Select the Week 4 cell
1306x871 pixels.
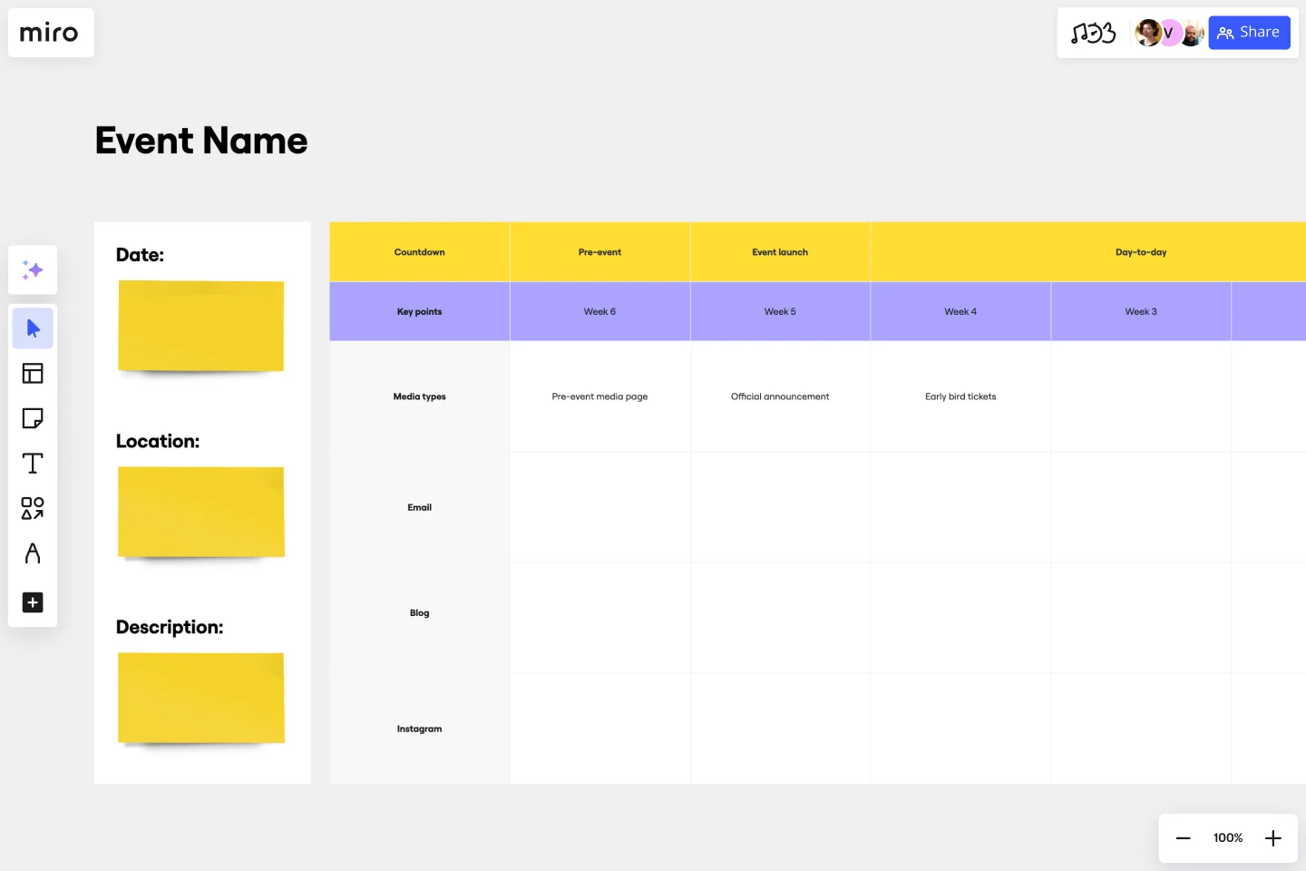(960, 312)
